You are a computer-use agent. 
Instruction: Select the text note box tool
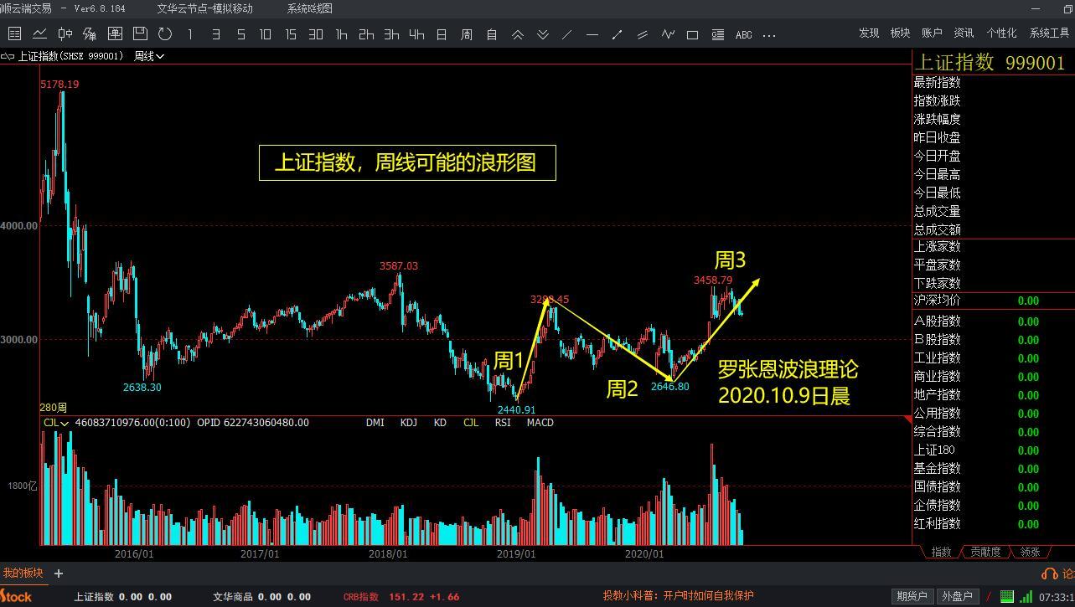coord(718,34)
